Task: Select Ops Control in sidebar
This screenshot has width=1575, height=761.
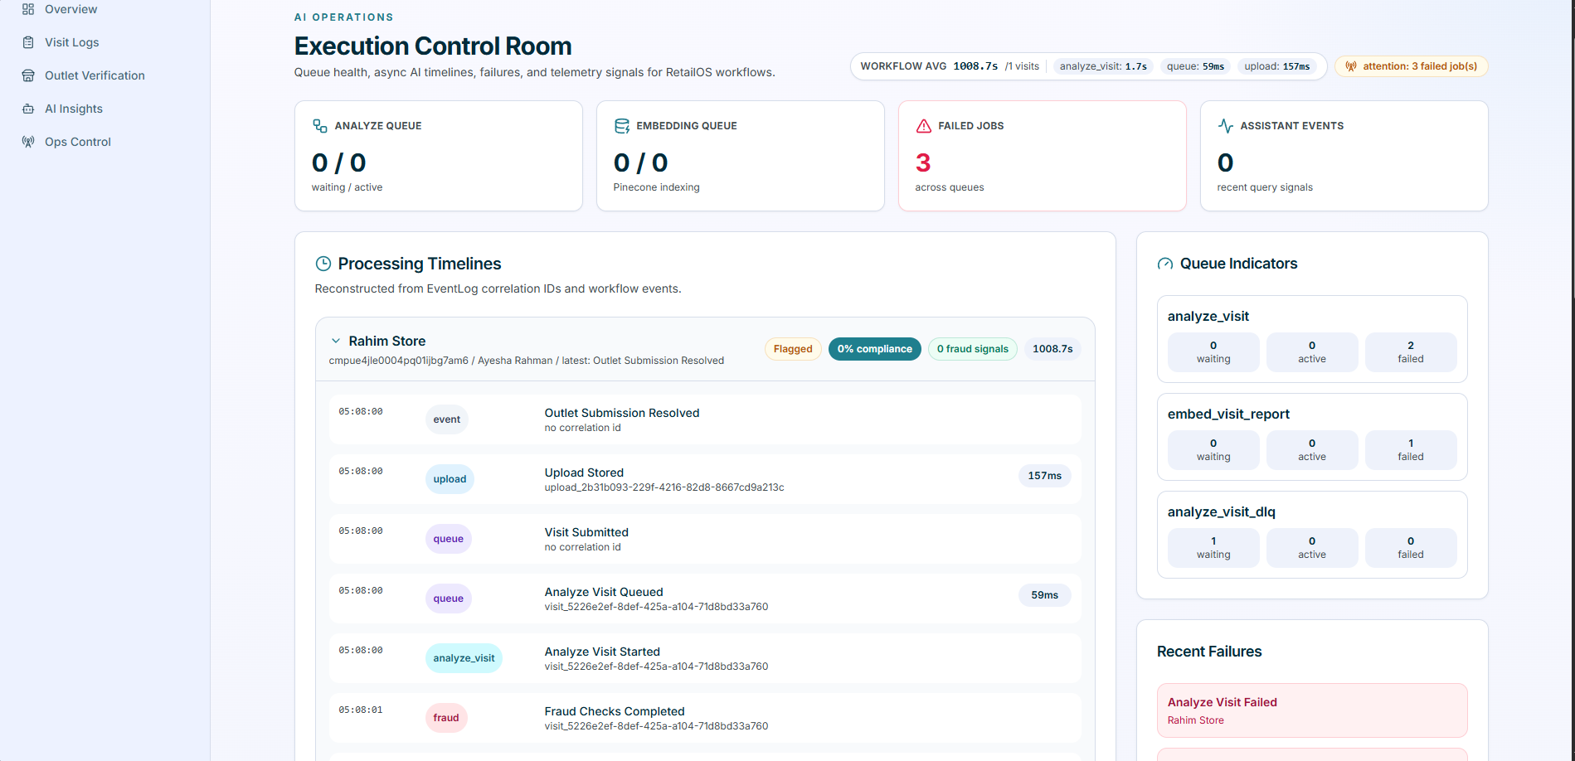Action: [78, 142]
